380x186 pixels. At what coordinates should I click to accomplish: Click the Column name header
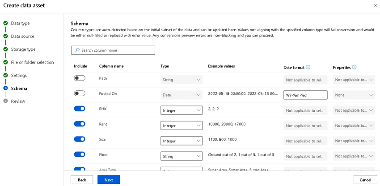(x=111, y=66)
